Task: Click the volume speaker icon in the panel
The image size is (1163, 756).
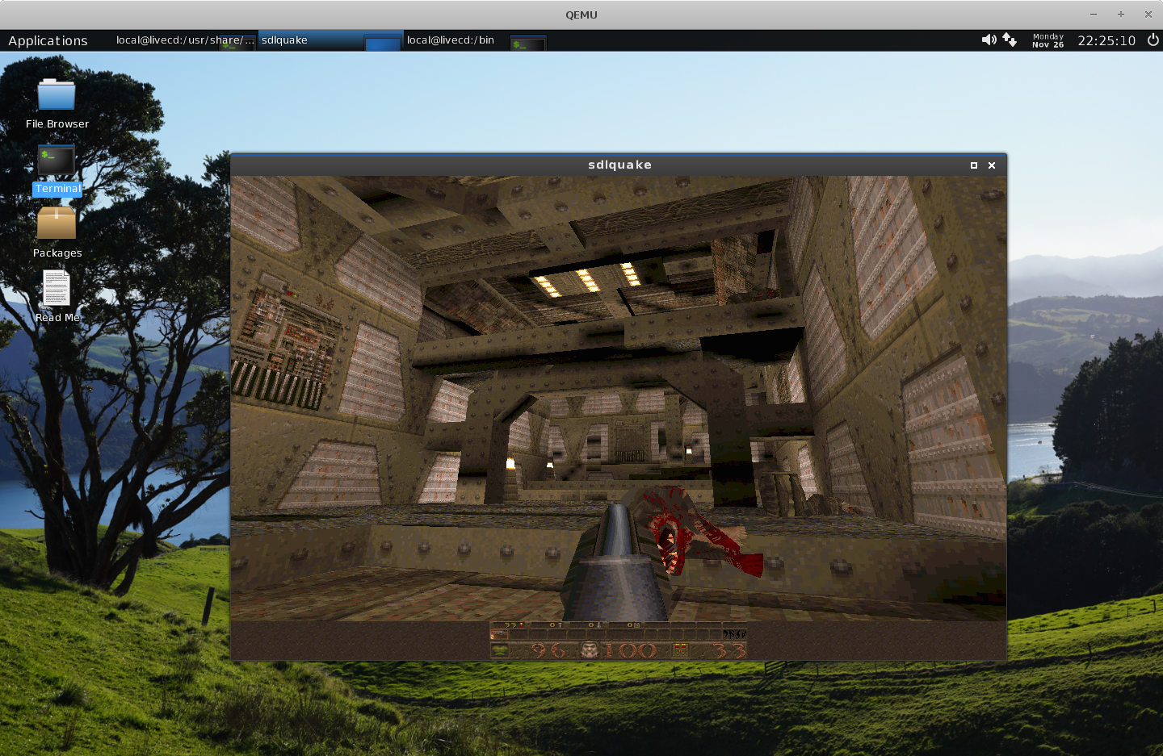Action: point(989,40)
